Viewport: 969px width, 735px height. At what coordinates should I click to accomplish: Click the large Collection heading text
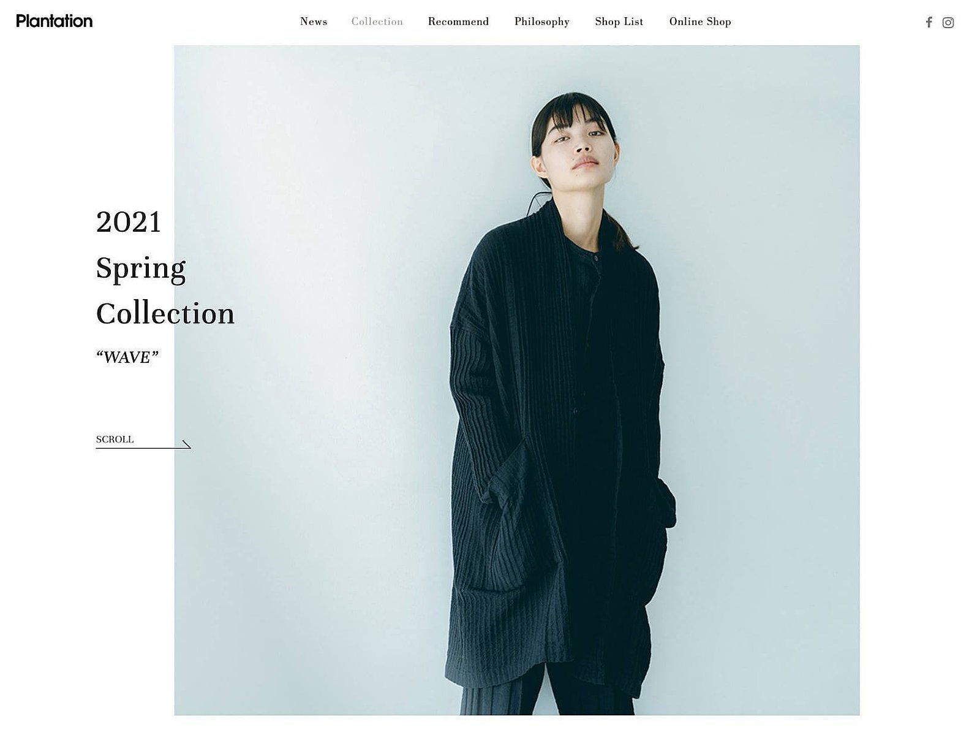(x=165, y=314)
